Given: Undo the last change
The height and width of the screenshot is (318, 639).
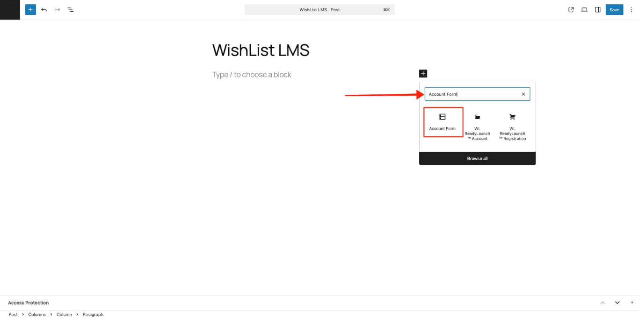Looking at the screenshot, I should pyautogui.click(x=44, y=9).
